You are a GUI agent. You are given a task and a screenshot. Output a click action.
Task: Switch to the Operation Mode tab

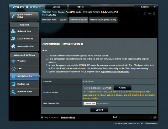49,20
